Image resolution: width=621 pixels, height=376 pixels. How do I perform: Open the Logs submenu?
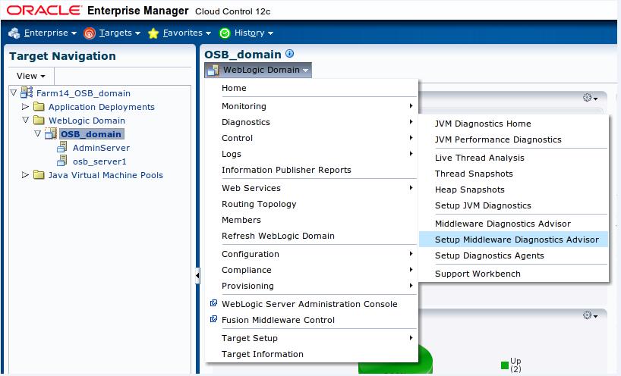click(x=311, y=154)
